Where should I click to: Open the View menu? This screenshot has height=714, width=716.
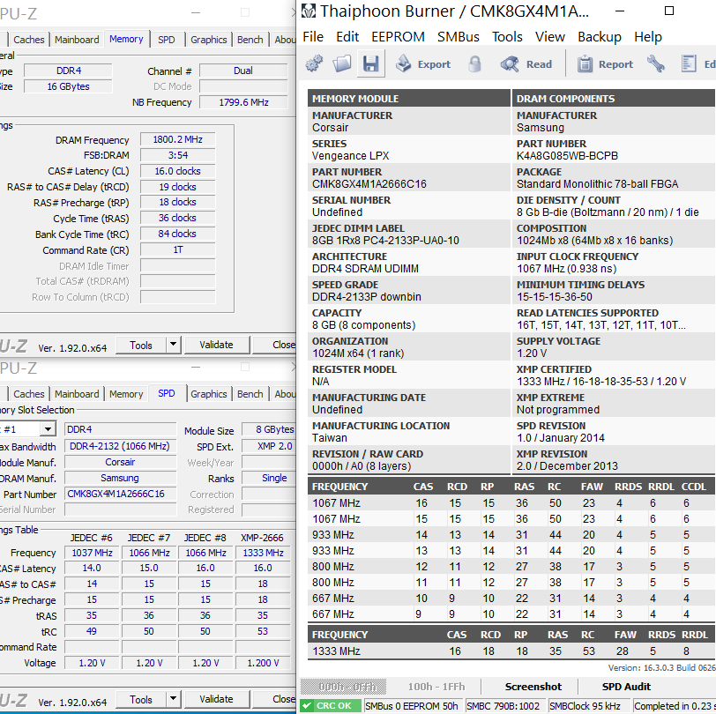[550, 36]
